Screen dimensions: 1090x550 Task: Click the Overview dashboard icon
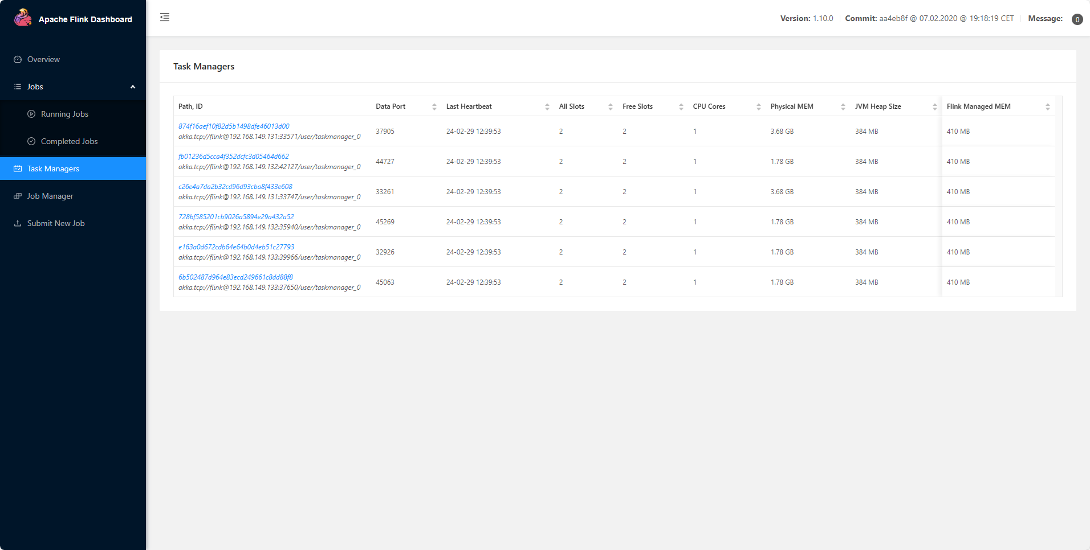point(18,59)
